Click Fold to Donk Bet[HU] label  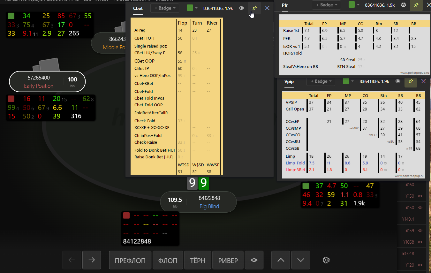point(155,150)
